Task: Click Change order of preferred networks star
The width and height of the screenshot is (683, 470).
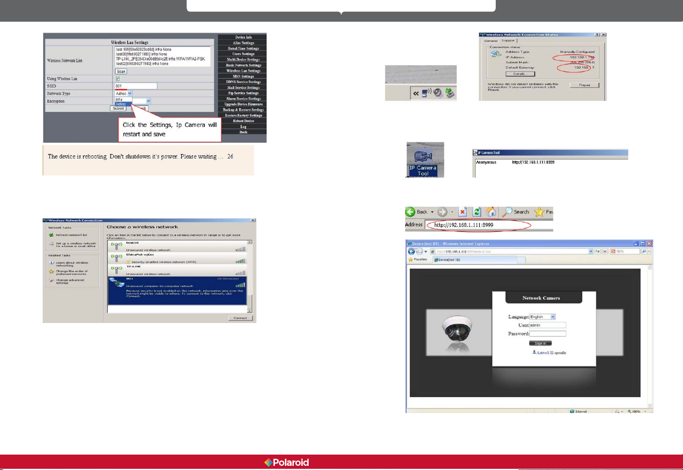Action: point(52,271)
